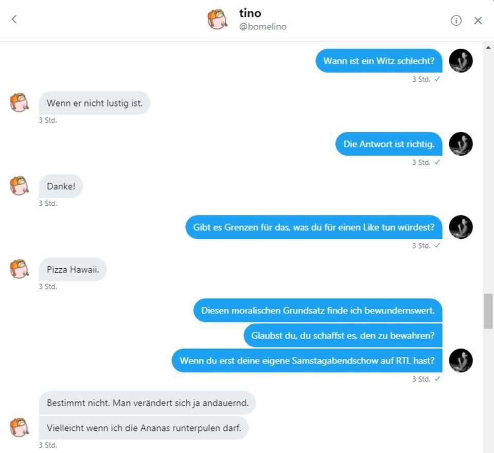Click tino's avatar next to "Wenn er nicht lustig ist."
The width and height of the screenshot is (494, 453).
click(20, 102)
